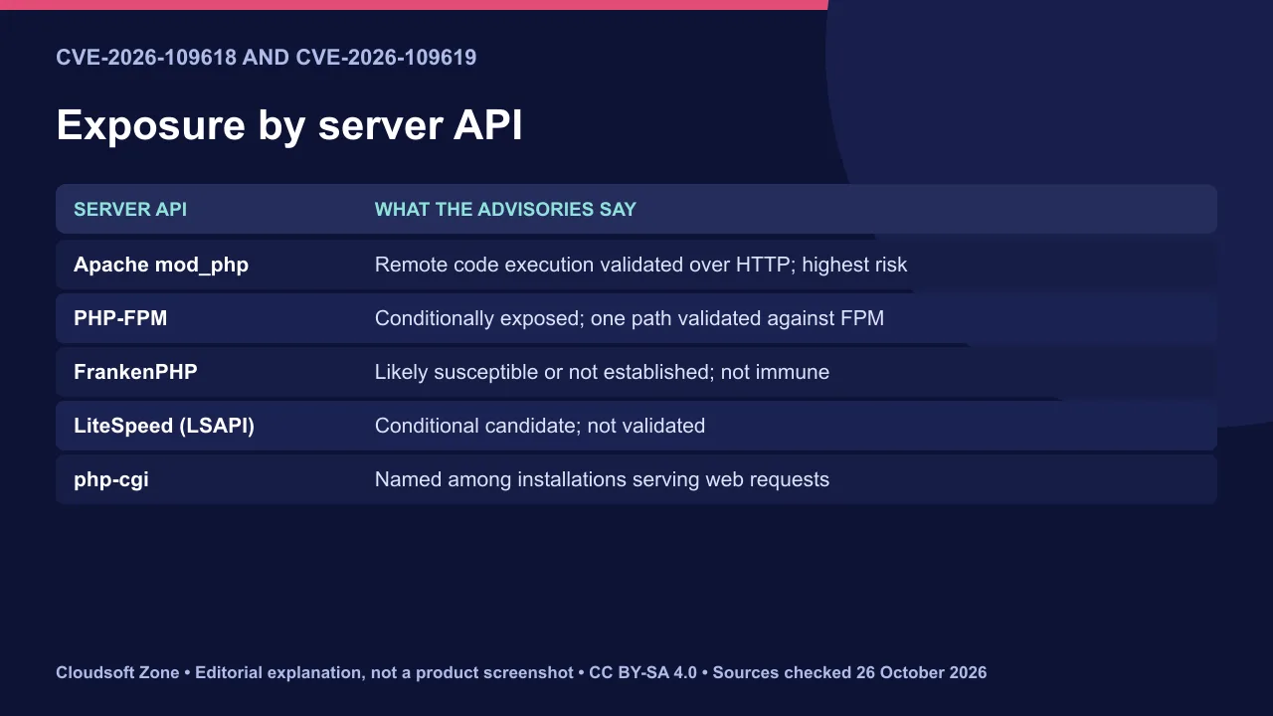1273x716 pixels.
Task: Click the 'Exposure by server API' title
Action: pyautogui.click(x=289, y=126)
